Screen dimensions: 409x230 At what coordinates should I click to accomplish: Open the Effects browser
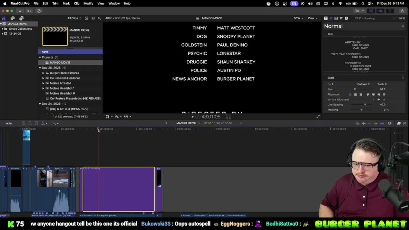pyautogui.click(x=399, y=123)
